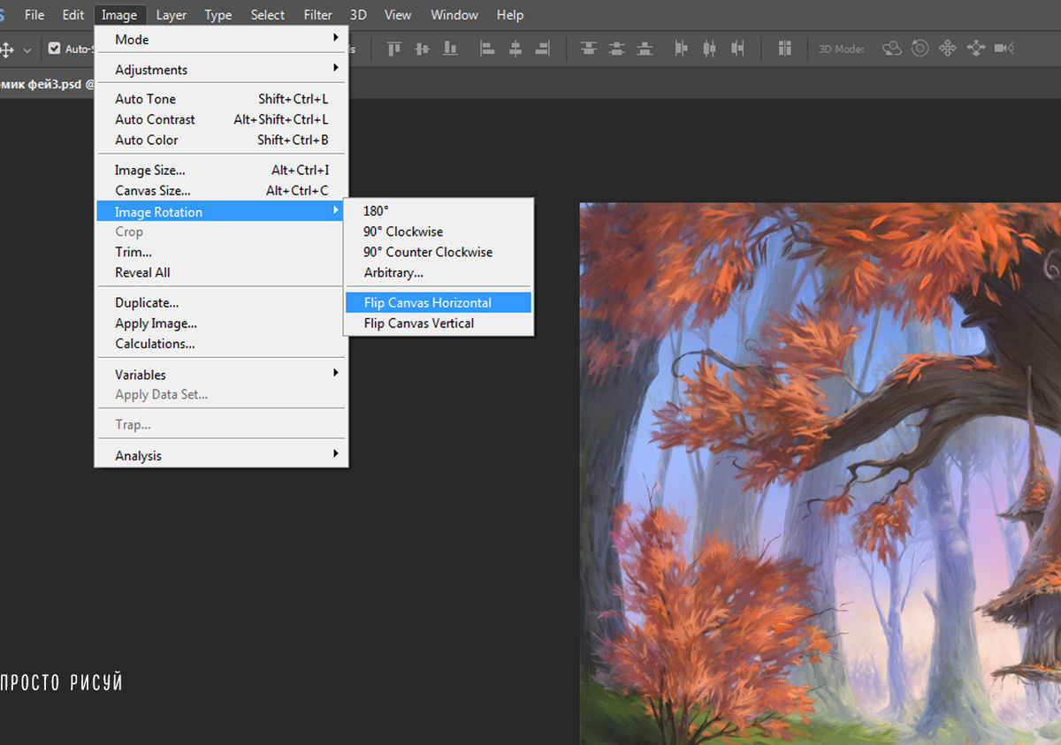
Task: Click the Auto-Align Layers icon
Action: (784, 49)
